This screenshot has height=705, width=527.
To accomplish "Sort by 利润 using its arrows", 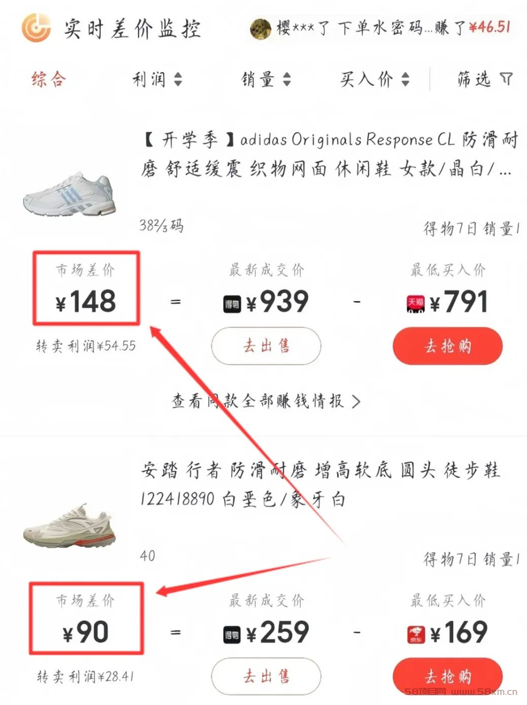I will pyautogui.click(x=178, y=79).
